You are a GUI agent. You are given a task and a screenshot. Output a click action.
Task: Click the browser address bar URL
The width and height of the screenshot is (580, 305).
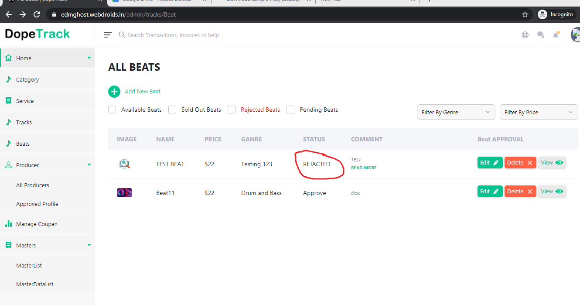118,14
